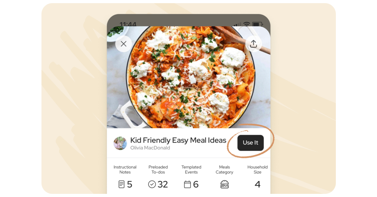Open the Preloaded To-dos label
377x197 pixels.
coord(158,170)
